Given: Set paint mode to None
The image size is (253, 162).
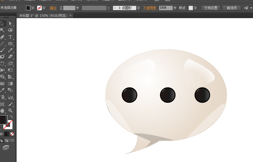Looking at the screenshot, I should tap(12, 134).
